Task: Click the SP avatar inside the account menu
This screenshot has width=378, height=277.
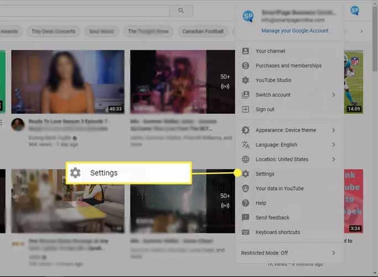Action: pos(248,16)
